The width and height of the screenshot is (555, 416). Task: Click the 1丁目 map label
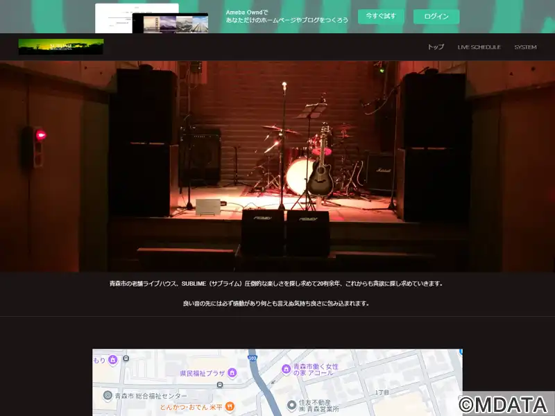point(382,392)
